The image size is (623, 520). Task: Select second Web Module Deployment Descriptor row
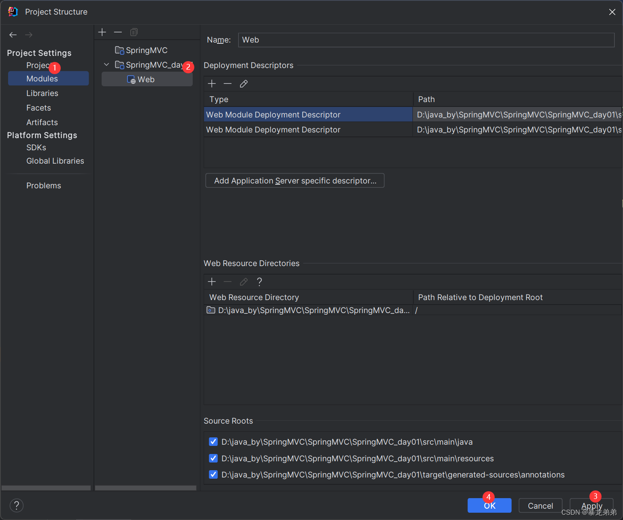[x=413, y=130]
